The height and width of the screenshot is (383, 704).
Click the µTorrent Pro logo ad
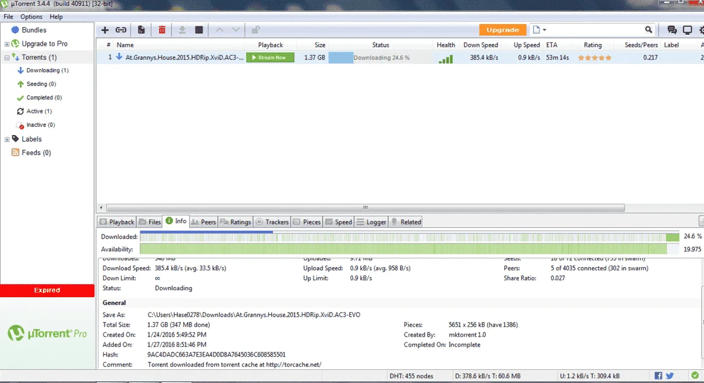tap(47, 334)
